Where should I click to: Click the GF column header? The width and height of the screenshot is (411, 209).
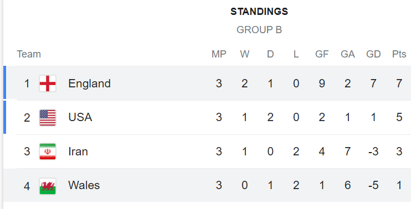click(322, 54)
